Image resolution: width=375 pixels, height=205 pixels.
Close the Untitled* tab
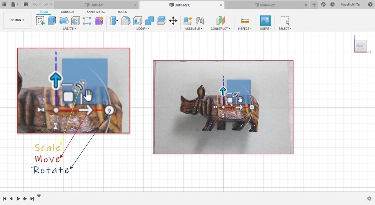[135, 5]
